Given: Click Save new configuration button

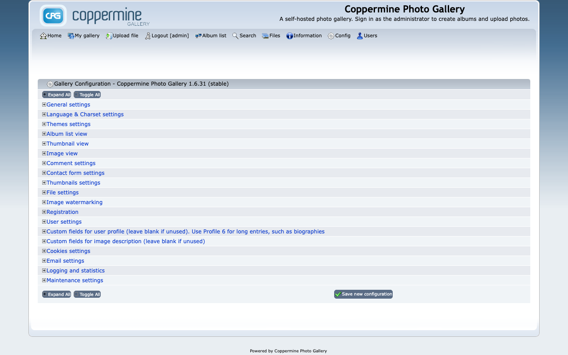Looking at the screenshot, I should (x=363, y=294).
